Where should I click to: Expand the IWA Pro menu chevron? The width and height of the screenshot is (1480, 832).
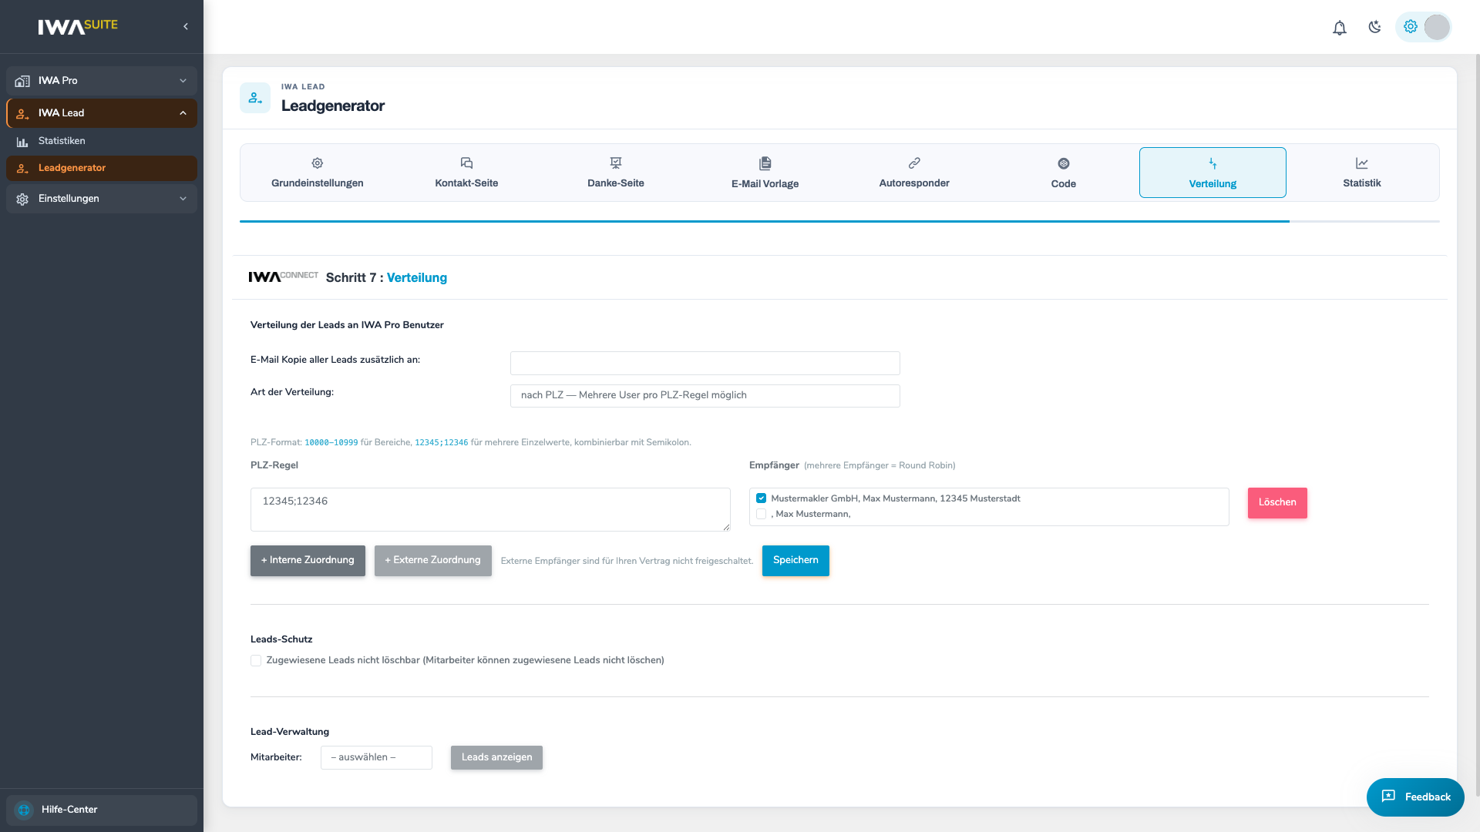[183, 81]
